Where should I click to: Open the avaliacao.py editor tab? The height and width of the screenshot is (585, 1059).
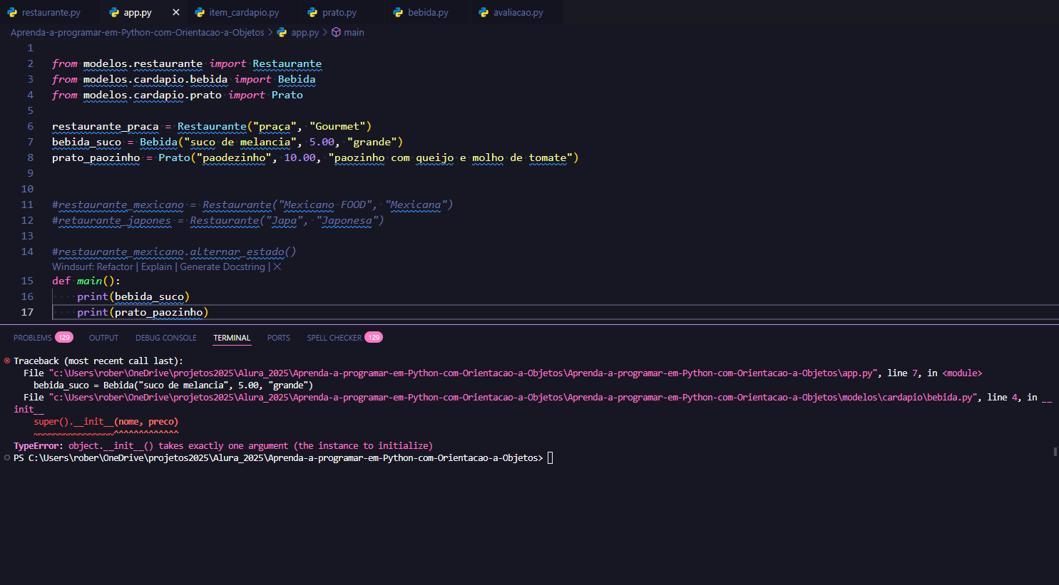pyautogui.click(x=518, y=12)
